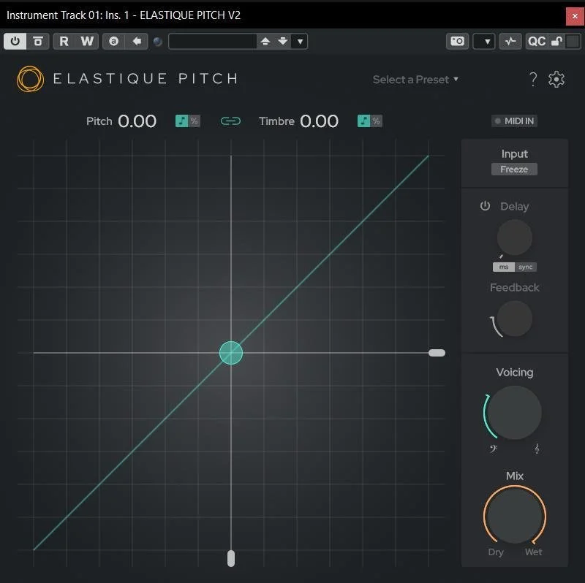Set Timbre units to percent

(x=377, y=121)
